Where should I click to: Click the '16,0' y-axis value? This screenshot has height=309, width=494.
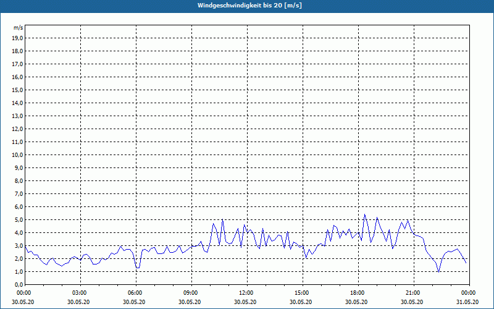pos(18,77)
